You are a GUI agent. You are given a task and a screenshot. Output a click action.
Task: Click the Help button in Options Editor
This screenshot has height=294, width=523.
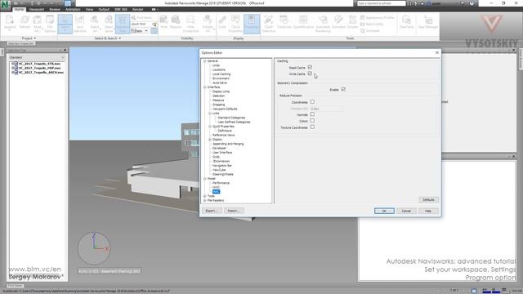point(428,211)
